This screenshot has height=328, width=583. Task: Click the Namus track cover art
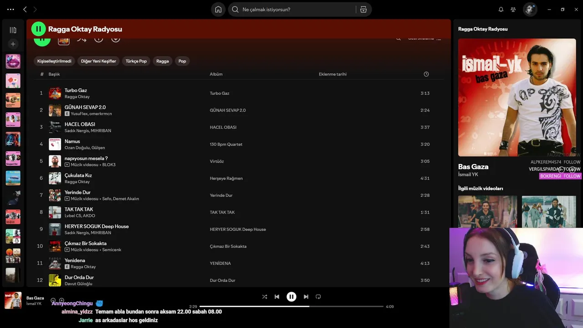tap(55, 144)
